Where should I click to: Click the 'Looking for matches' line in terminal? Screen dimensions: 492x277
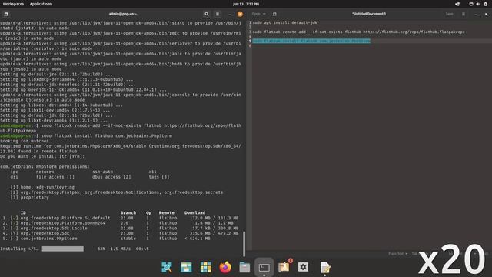(25, 141)
